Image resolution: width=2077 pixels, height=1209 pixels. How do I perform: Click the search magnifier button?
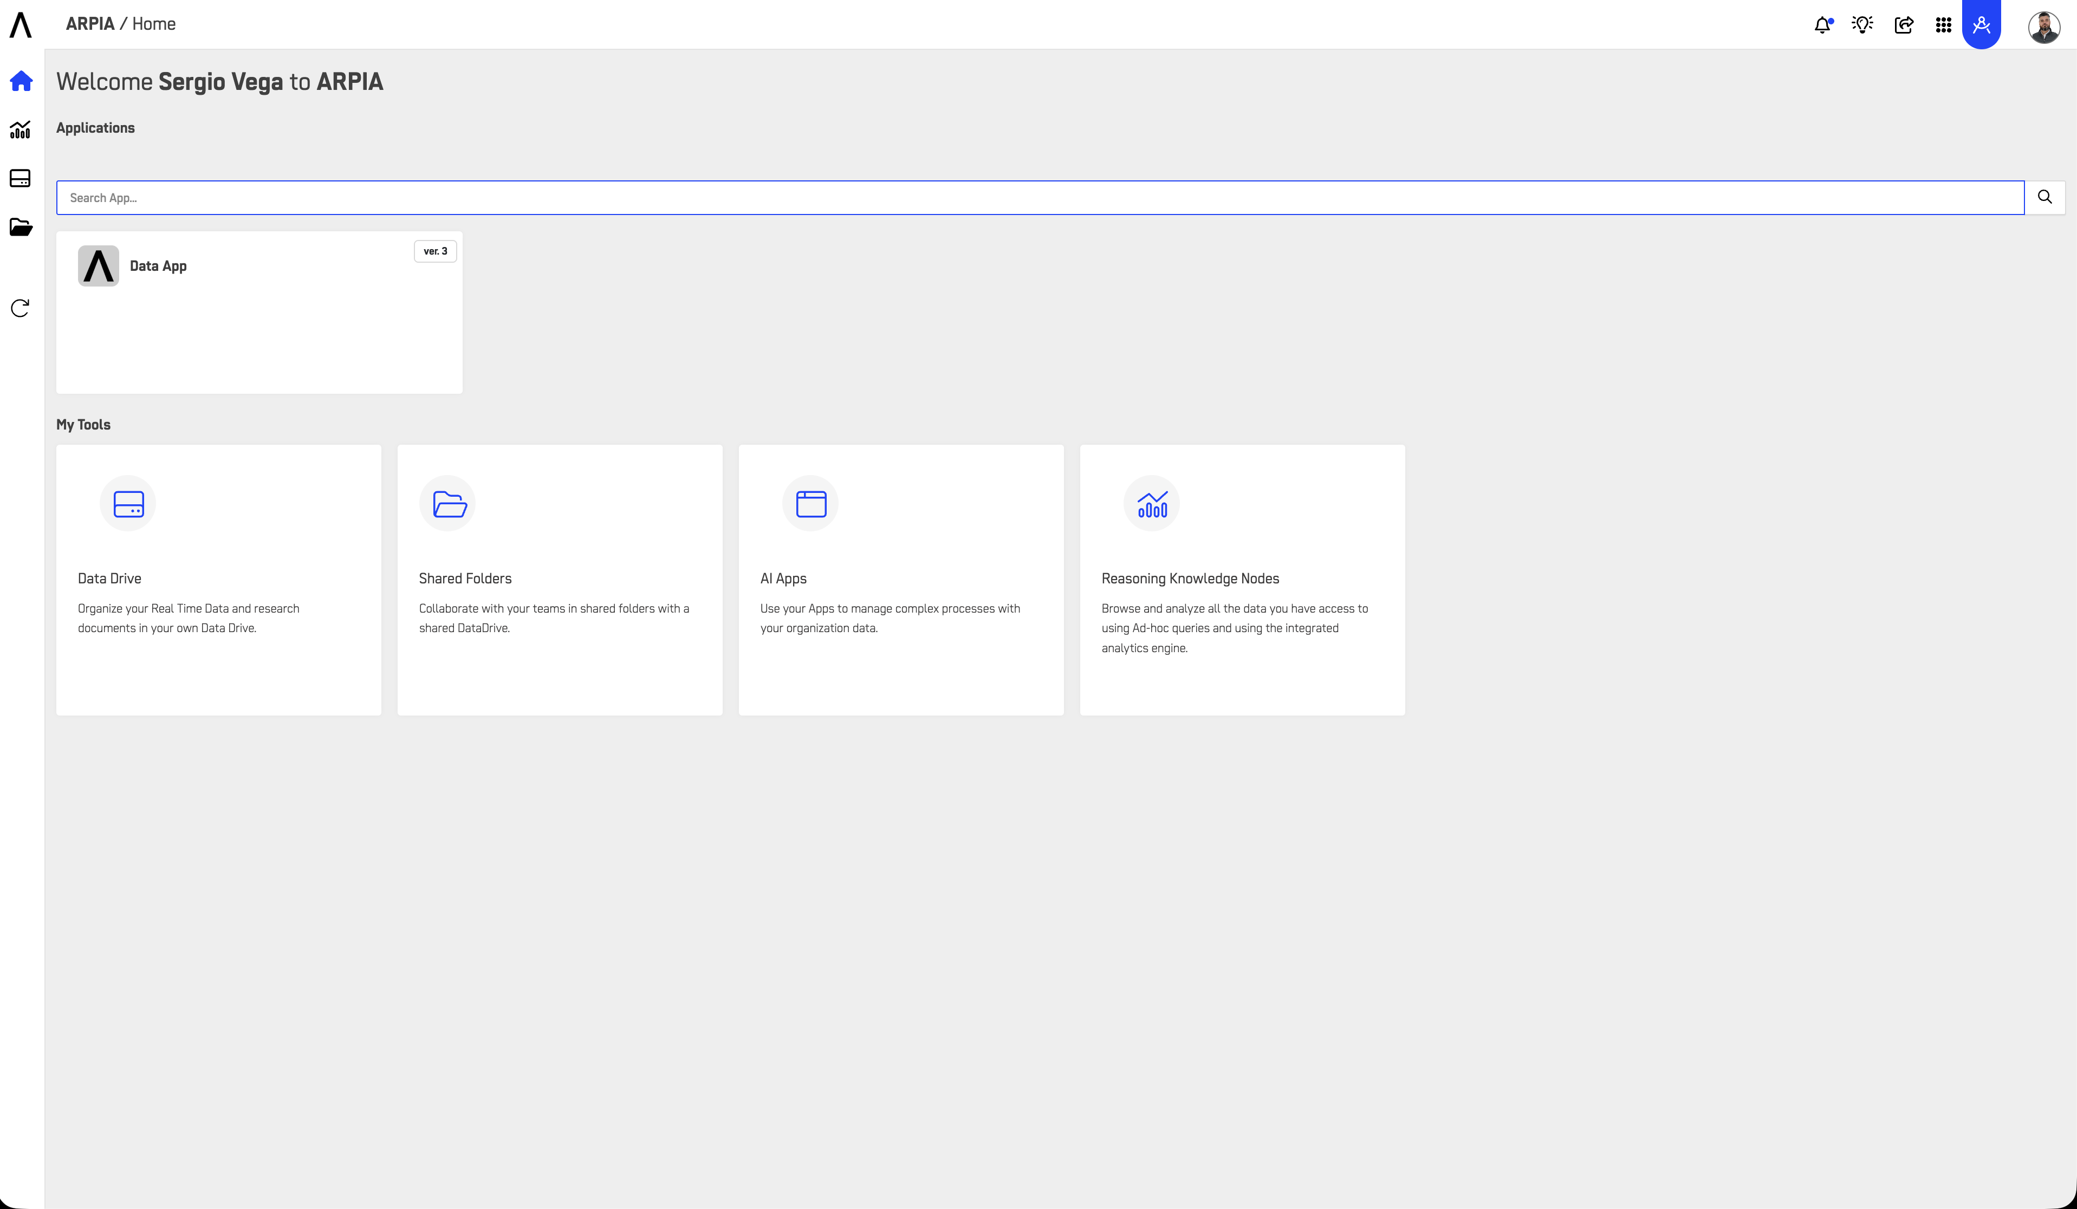click(x=2045, y=197)
